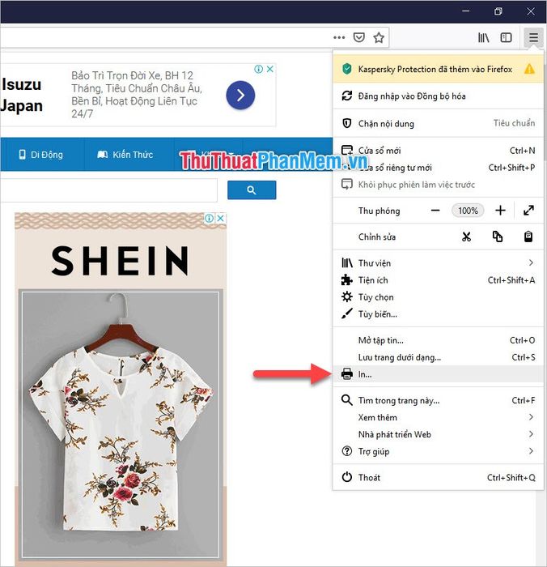This screenshot has height=567, width=547.
Task: Close the SHEIN ad with X
Action: click(220, 218)
